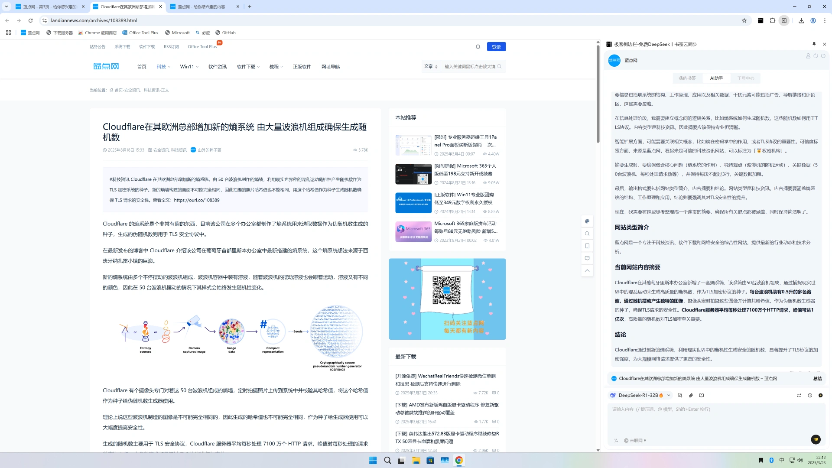Start new chat bubble icon
The width and height of the screenshot is (832, 468).
coord(820,395)
